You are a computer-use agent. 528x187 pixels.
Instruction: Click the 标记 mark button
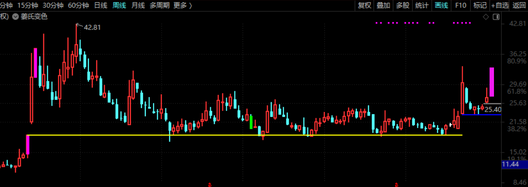pyautogui.click(x=480, y=5)
